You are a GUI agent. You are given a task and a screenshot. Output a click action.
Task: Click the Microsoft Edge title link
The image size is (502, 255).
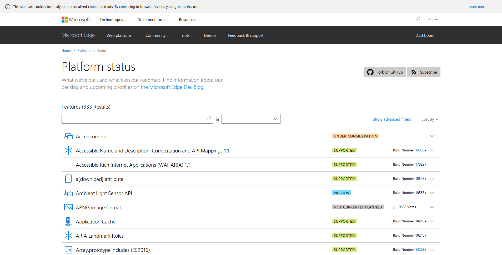(78, 35)
